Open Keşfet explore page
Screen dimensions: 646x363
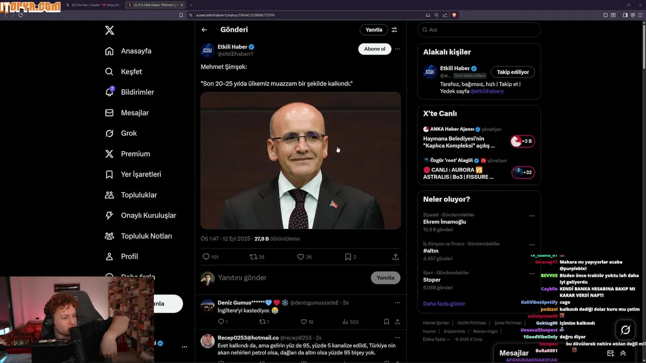pos(124,72)
